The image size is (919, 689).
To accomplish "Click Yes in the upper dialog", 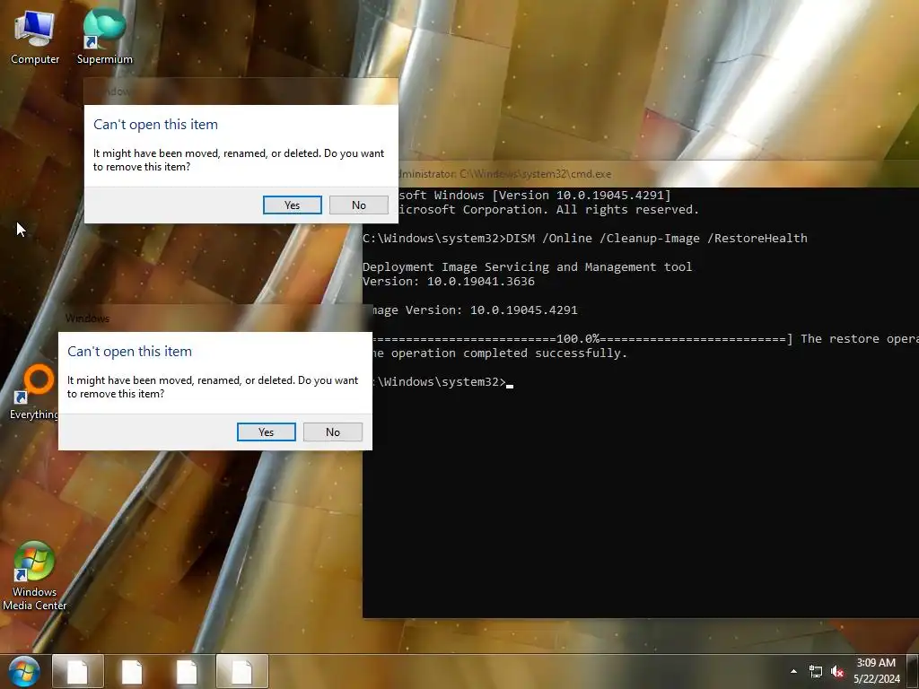I will click(292, 205).
